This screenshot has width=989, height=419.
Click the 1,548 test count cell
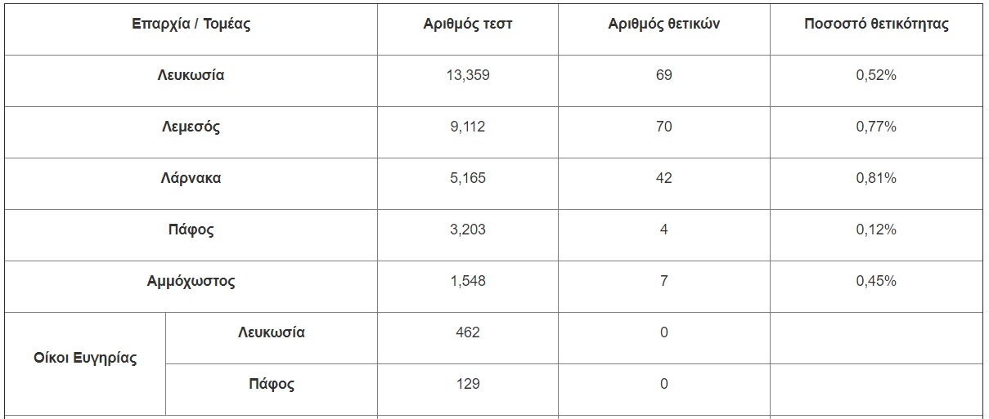(x=467, y=281)
